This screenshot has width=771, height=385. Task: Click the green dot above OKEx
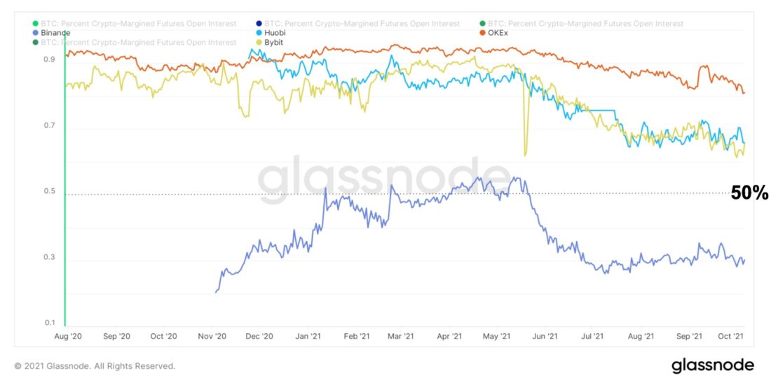point(482,24)
